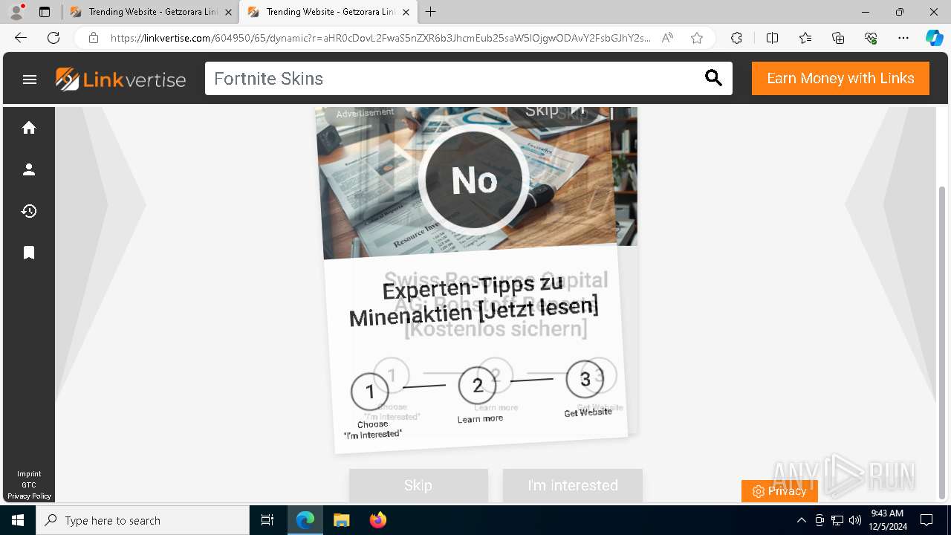
Task: Show hidden system tray icons
Action: point(801,520)
